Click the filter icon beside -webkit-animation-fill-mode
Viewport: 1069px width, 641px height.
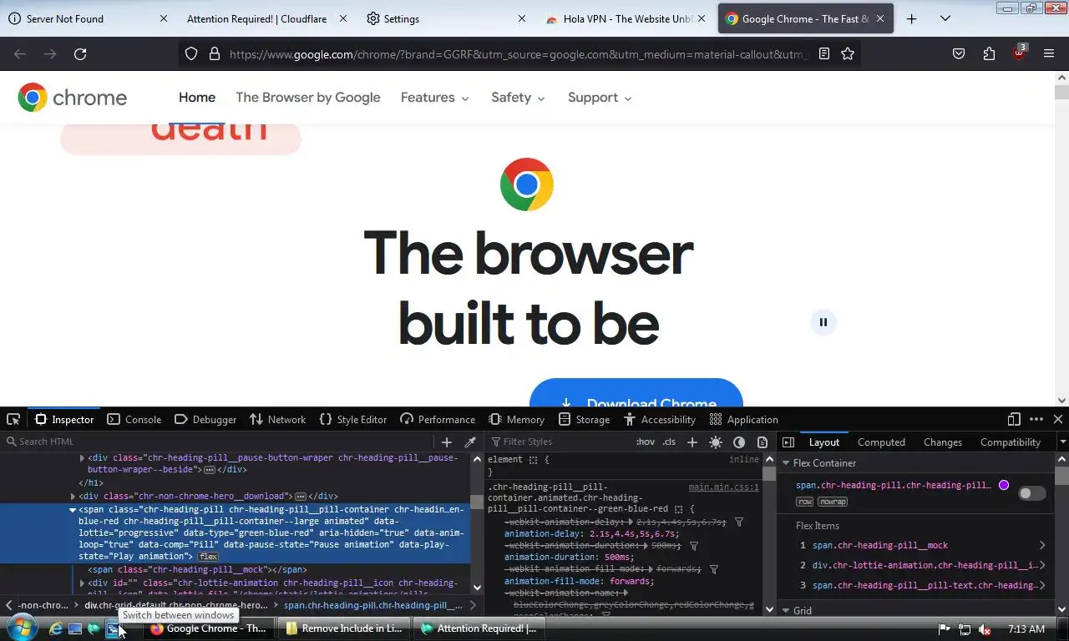pyautogui.click(x=714, y=569)
